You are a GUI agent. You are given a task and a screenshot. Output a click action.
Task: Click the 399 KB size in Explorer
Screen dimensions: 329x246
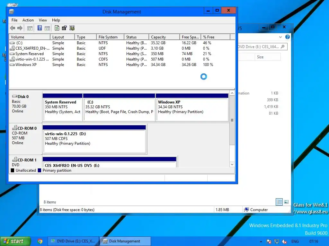pyautogui.click(x=272, y=100)
